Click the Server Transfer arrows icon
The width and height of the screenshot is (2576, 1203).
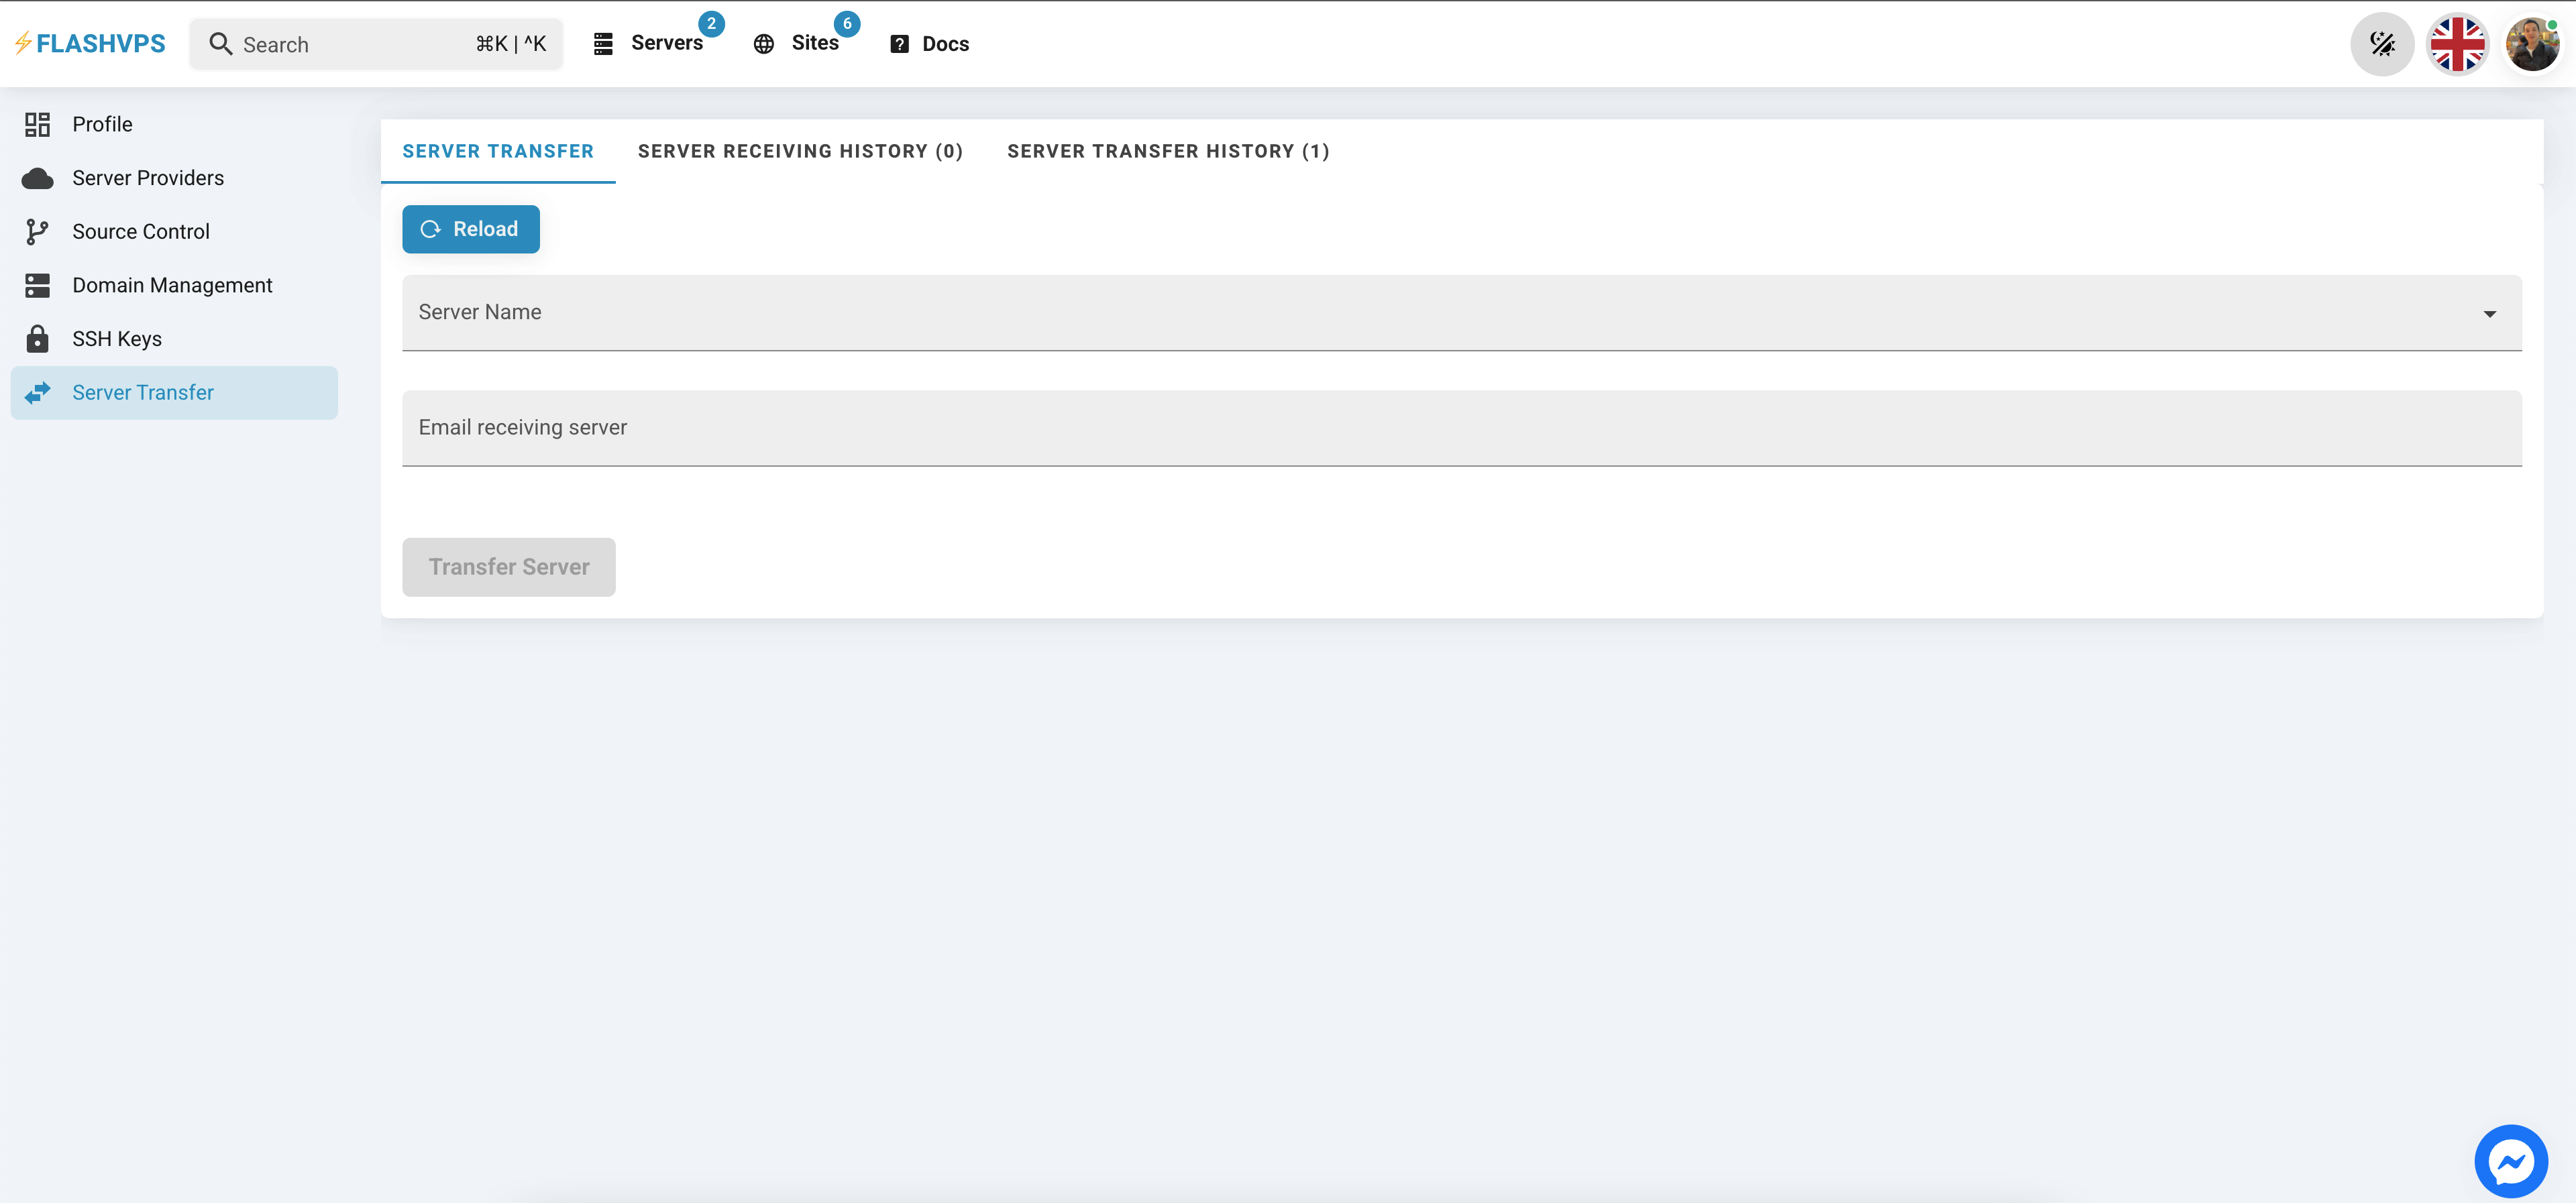pos(37,392)
